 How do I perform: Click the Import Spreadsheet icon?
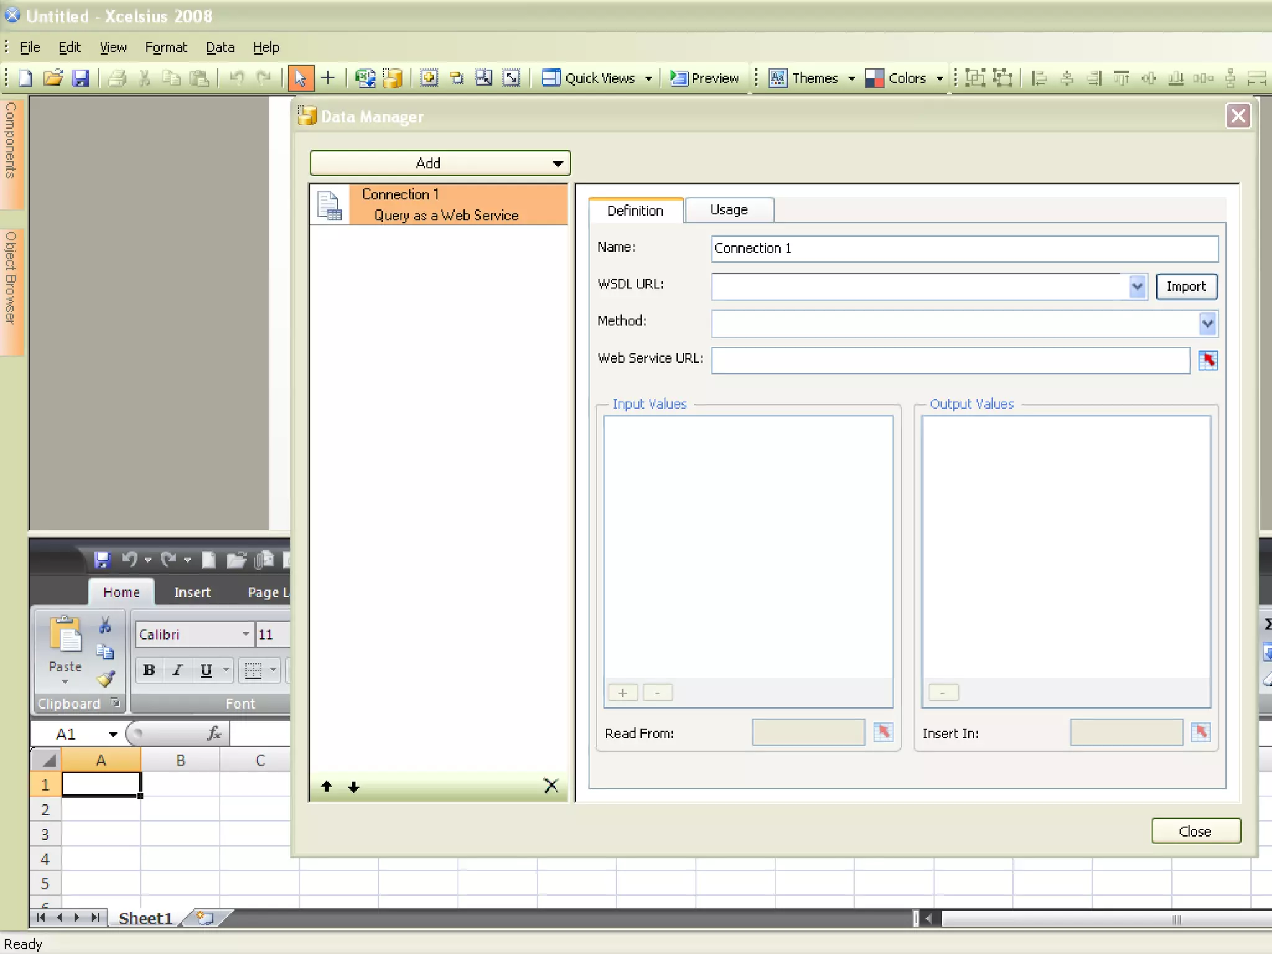click(x=365, y=78)
